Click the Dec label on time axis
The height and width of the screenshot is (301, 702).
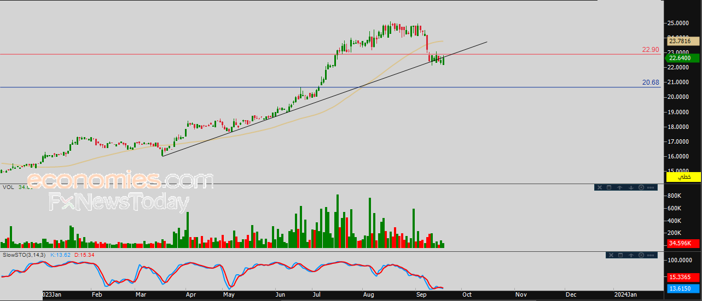570,294
